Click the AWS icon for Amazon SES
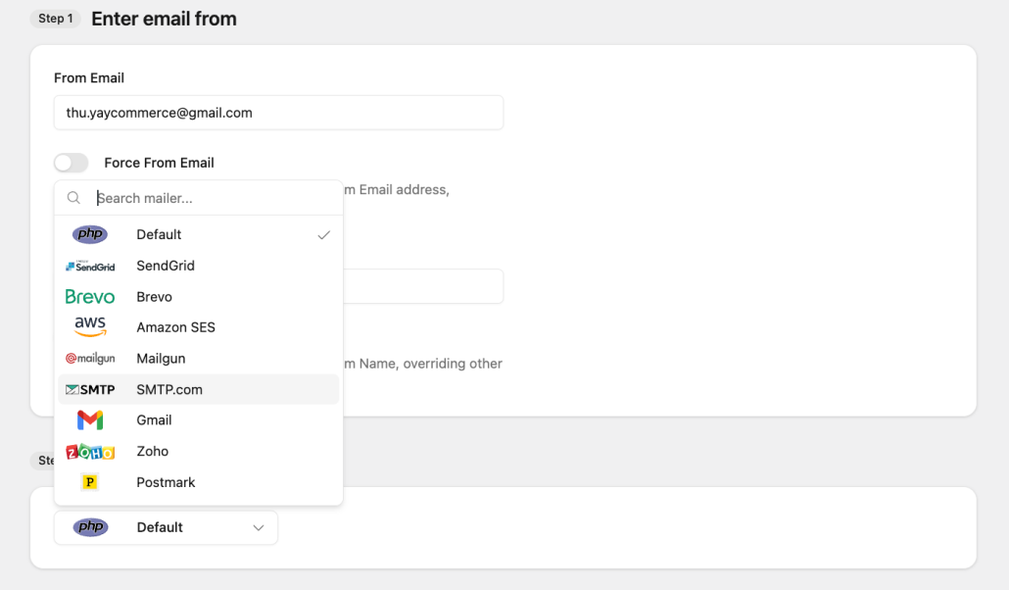Viewport: 1009px width, 590px height. [90, 326]
